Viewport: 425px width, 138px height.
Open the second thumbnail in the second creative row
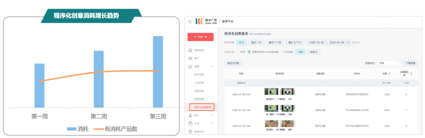tap(288, 108)
